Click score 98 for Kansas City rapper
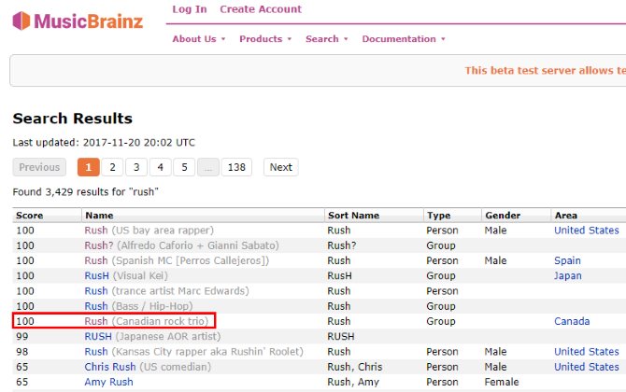The height and width of the screenshot is (392, 626). pos(22,352)
